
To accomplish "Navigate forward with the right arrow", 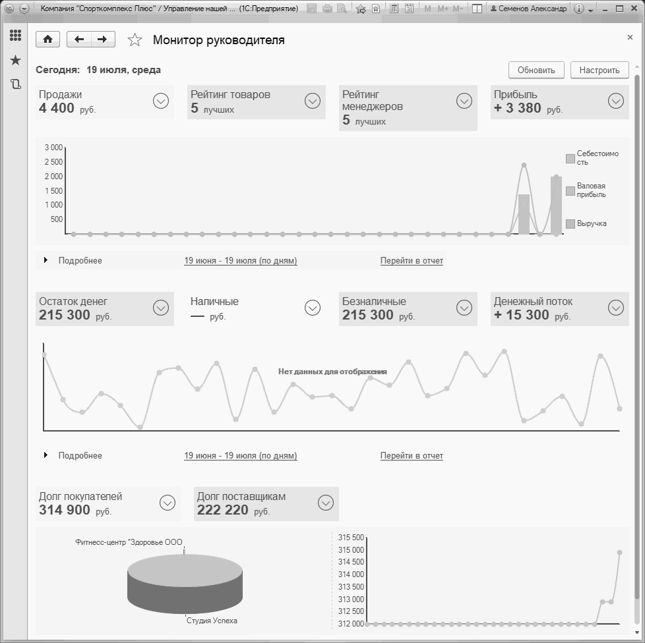I will click(103, 40).
